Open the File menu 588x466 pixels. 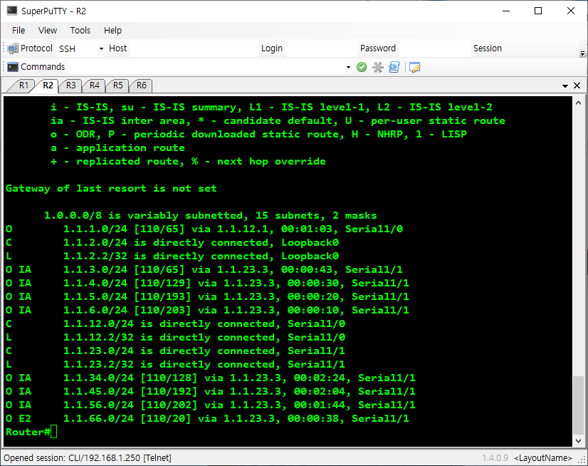tap(19, 31)
